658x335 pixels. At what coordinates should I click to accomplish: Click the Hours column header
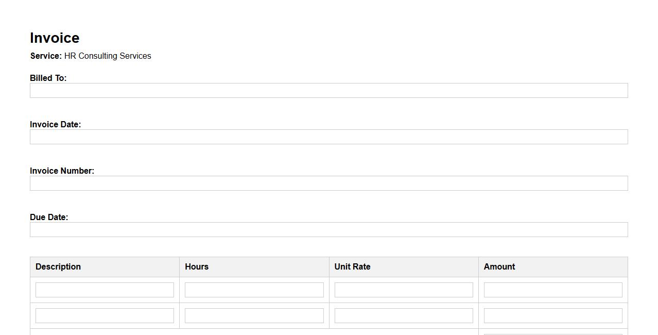197,267
